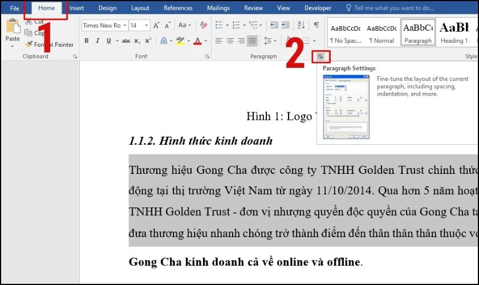Clear all formatting eraser icon

pyautogui.click(x=204, y=25)
